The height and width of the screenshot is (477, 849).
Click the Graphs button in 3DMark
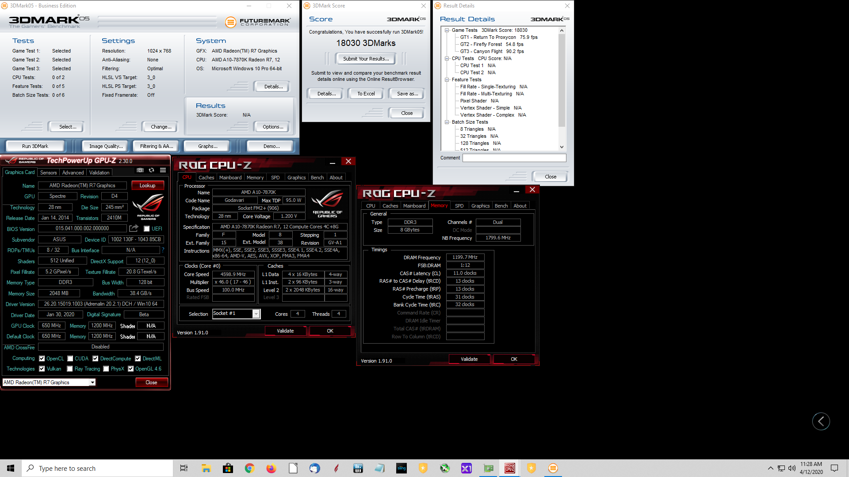208,146
